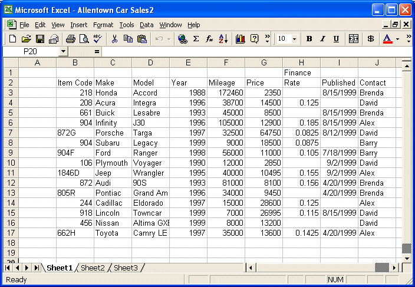Click the Name Box showing P20
The width and height of the screenshot is (415, 287).
point(31,51)
